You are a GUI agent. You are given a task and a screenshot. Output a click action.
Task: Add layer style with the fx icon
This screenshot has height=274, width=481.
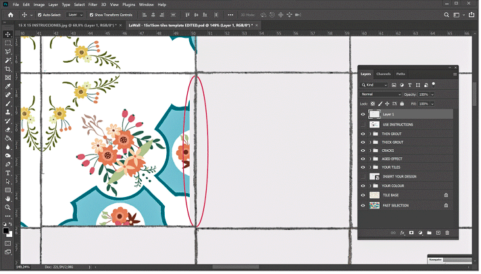[402, 233]
